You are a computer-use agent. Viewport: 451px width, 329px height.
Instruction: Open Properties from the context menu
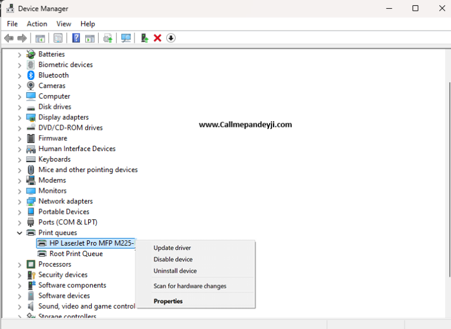coord(196,301)
